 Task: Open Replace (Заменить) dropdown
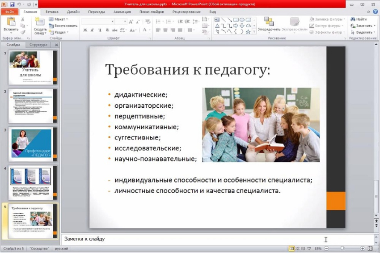coord(363,25)
